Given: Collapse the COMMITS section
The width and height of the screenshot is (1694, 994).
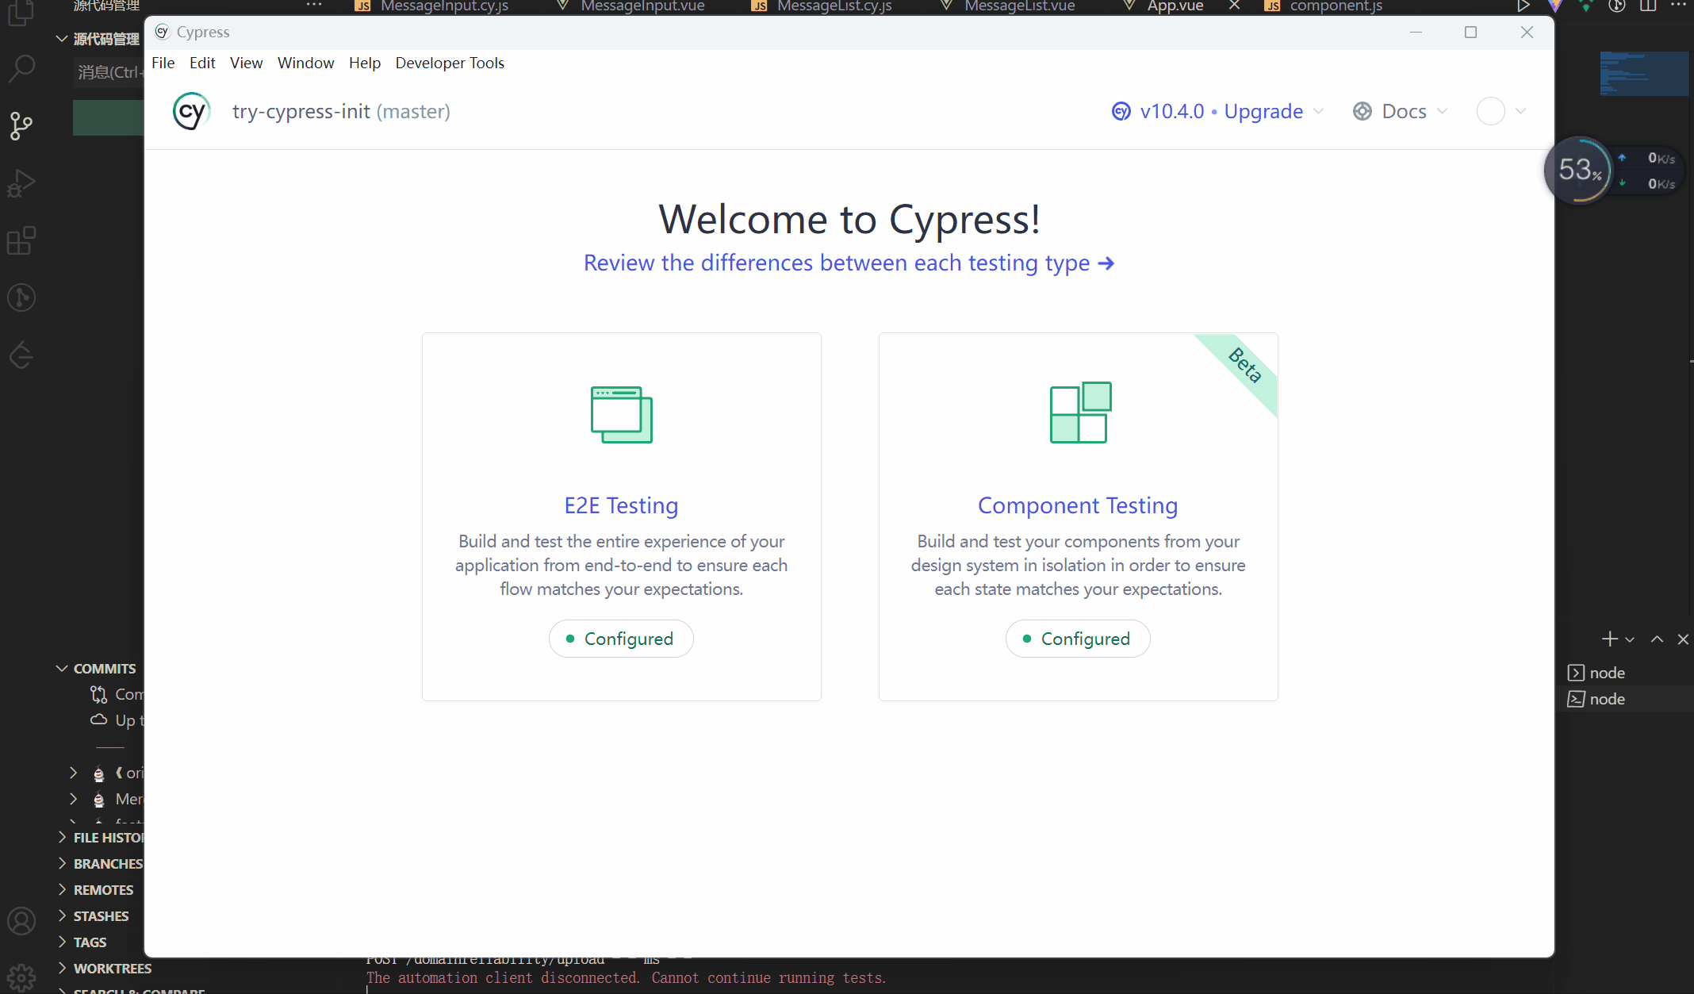Looking at the screenshot, I should click(96, 669).
